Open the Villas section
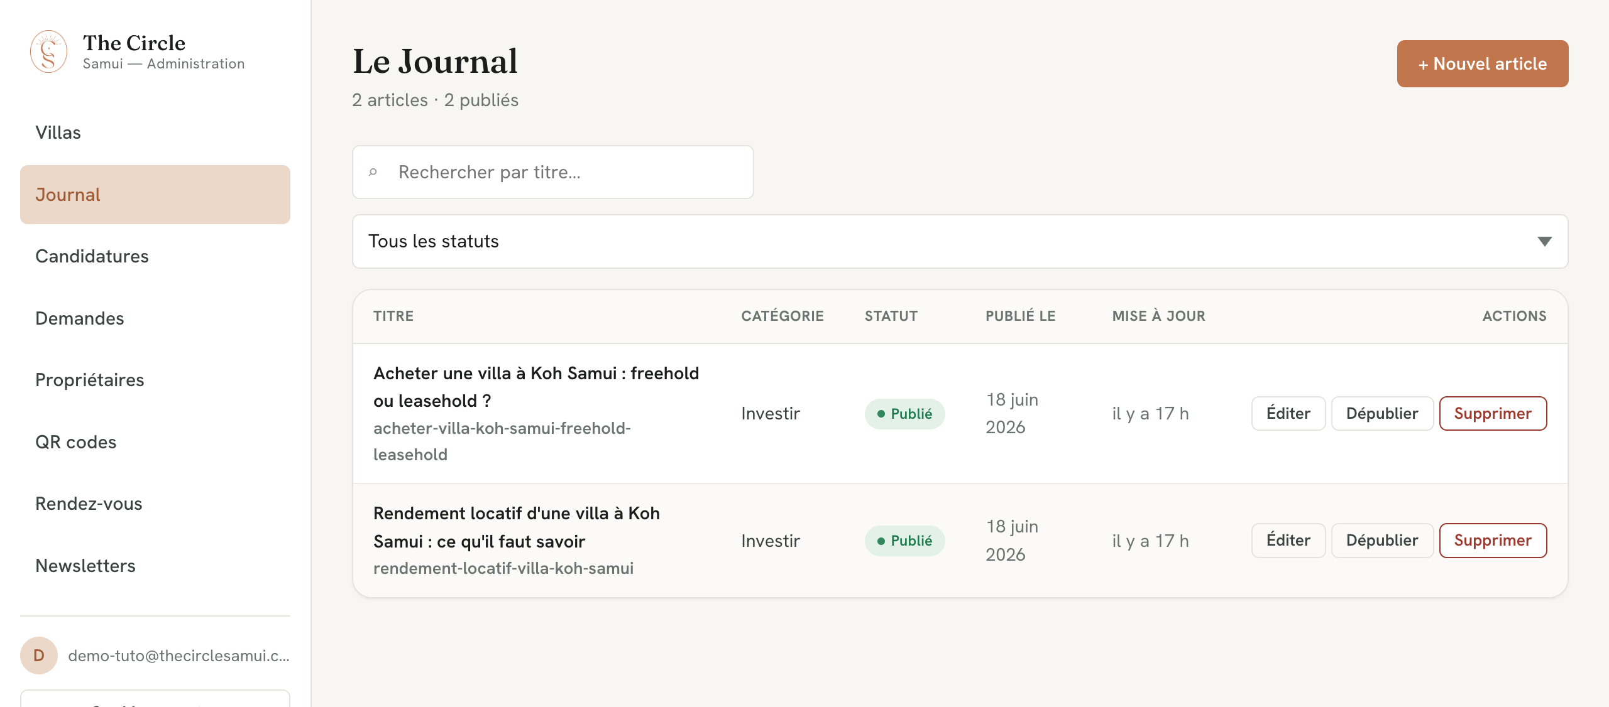Screen dimensions: 1609x707 [155, 132]
